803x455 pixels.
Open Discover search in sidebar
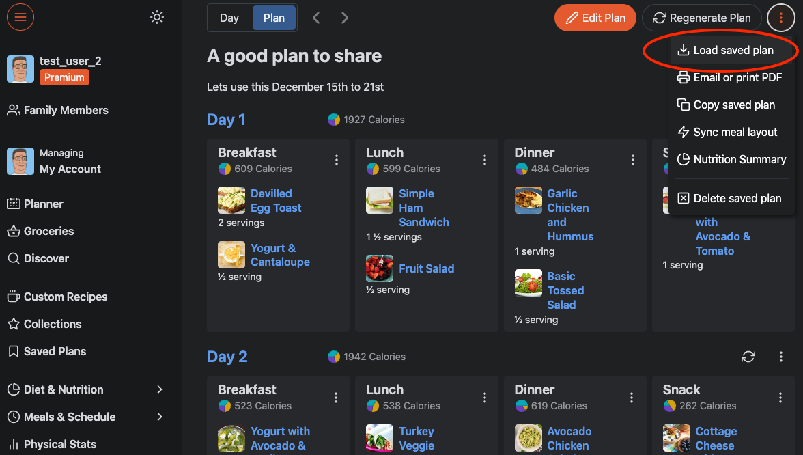pyautogui.click(x=14, y=258)
